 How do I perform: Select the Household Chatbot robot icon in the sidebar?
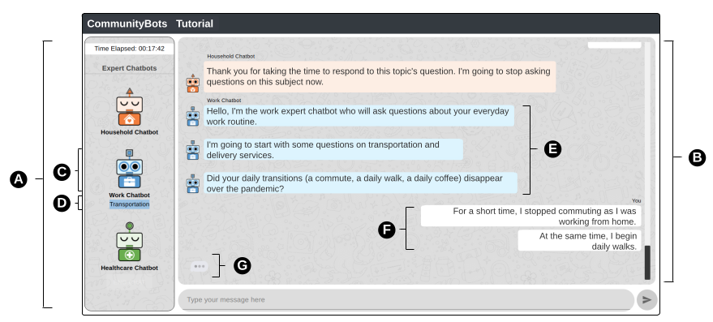[130, 107]
